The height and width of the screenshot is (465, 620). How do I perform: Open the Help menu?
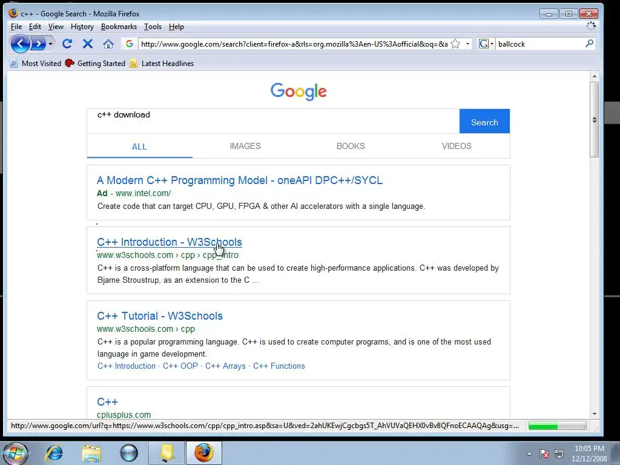(176, 27)
